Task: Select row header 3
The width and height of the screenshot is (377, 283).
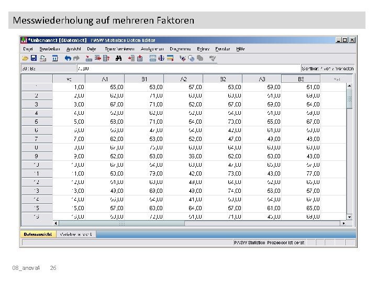Action: [37, 104]
